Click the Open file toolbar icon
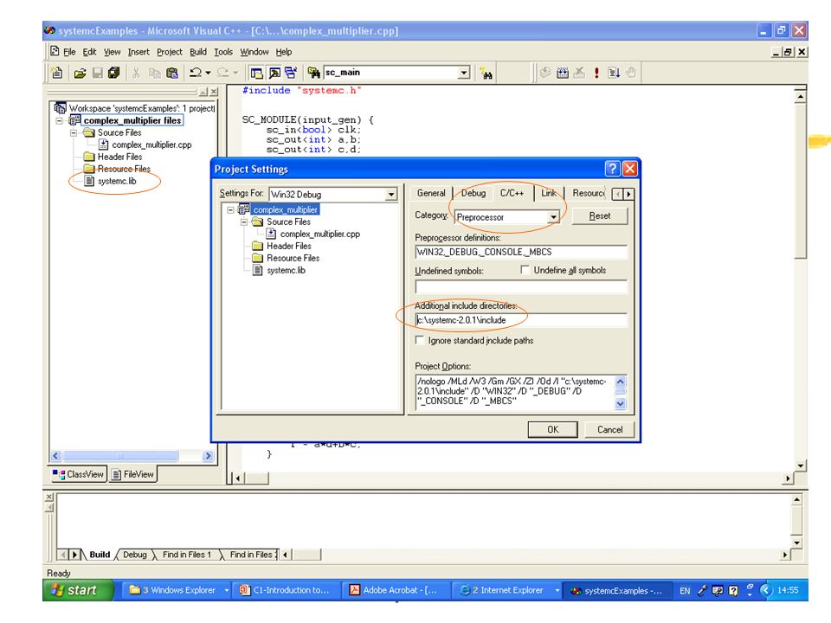 (x=80, y=73)
